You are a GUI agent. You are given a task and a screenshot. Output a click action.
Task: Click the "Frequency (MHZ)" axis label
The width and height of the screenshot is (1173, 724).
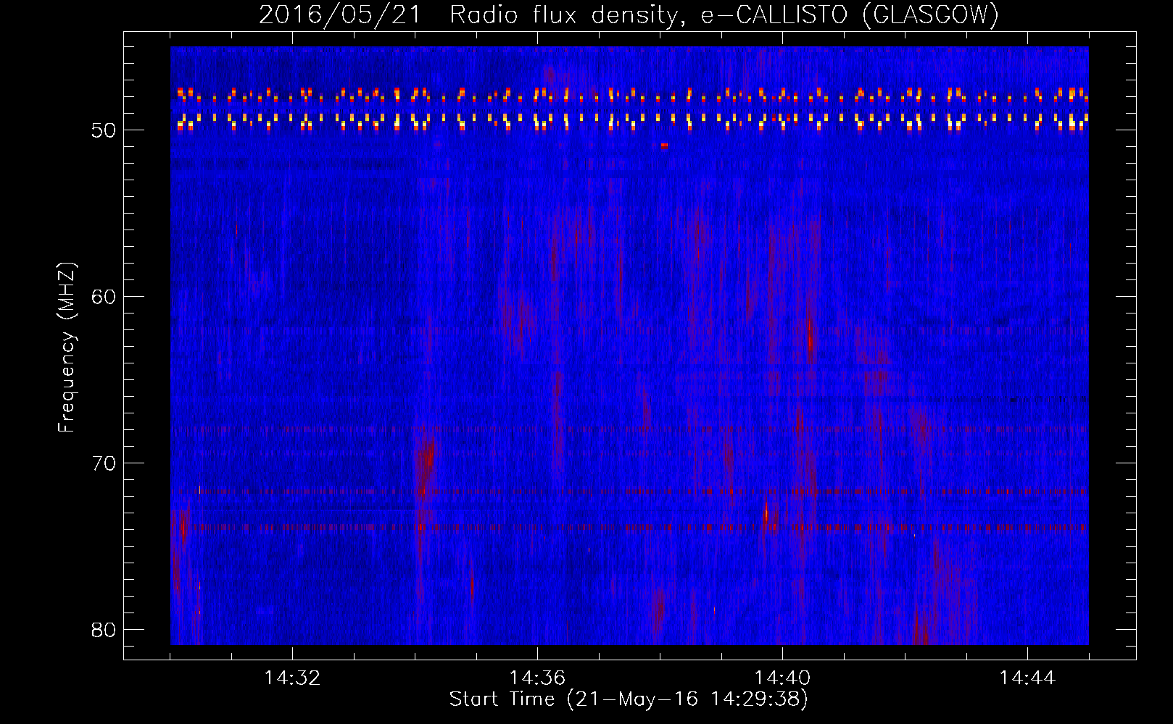[x=67, y=348]
